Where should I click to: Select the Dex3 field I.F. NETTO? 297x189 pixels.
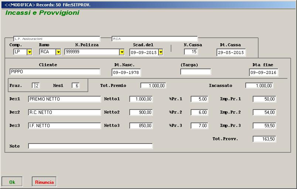coord(64,125)
